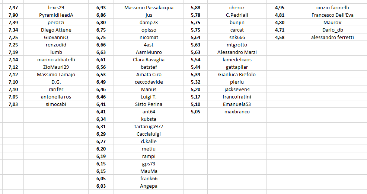Click the Clara Ravaglia cell
Image resolution: width=367 pixels, height=194 pixels.
(x=149, y=59)
